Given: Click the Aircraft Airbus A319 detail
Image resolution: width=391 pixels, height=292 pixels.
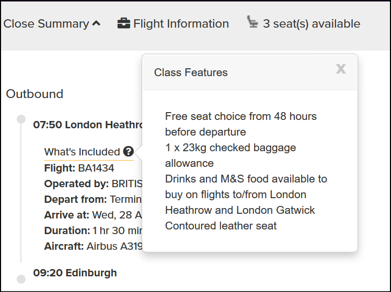Looking at the screenshot, I should (x=93, y=246).
